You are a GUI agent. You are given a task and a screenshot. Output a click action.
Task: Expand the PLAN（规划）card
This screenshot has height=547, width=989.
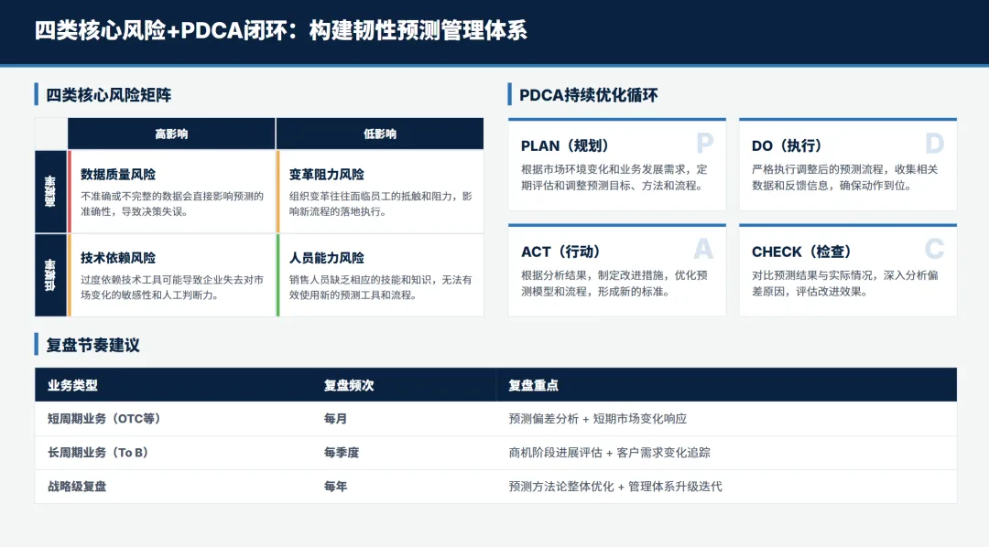pyautogui.click(x=616, y=165)
